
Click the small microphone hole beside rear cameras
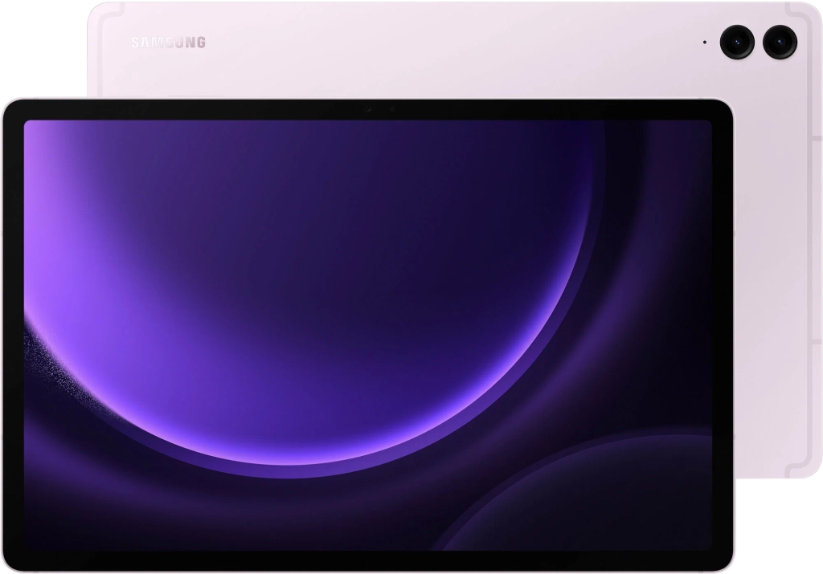pyautogui.click(x=705, y=42)
